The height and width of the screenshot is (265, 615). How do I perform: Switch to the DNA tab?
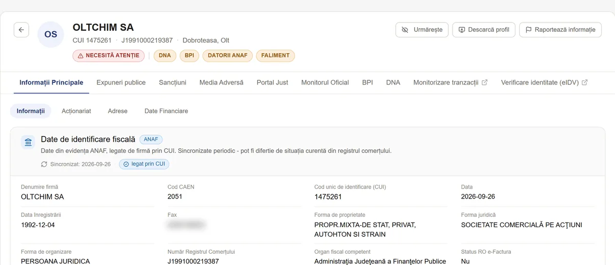point(393,82)
